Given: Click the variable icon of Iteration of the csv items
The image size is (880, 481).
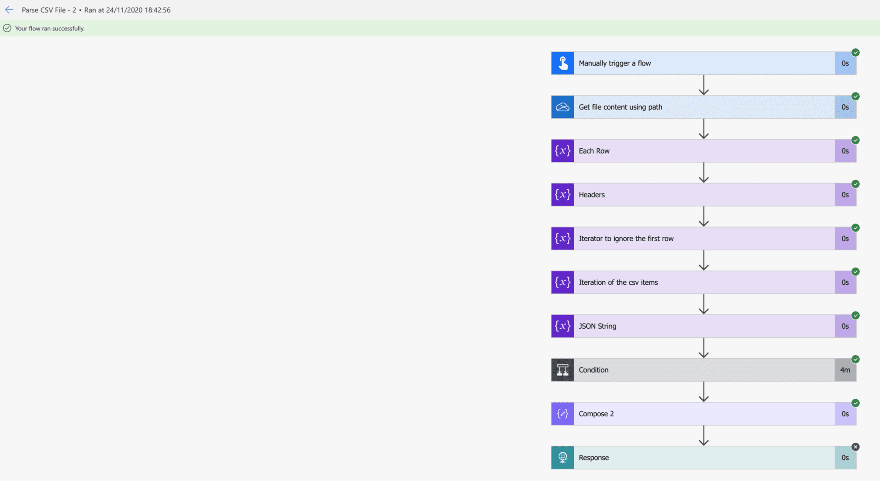Looking at the screenshot, I should coord(562,282).
